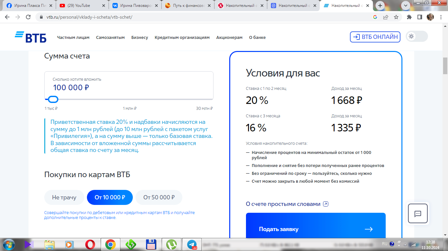Select the Не трачу spending option

[64, 197]
